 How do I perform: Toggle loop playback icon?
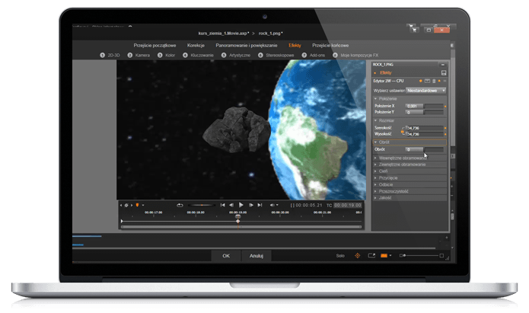coord(180,205)
